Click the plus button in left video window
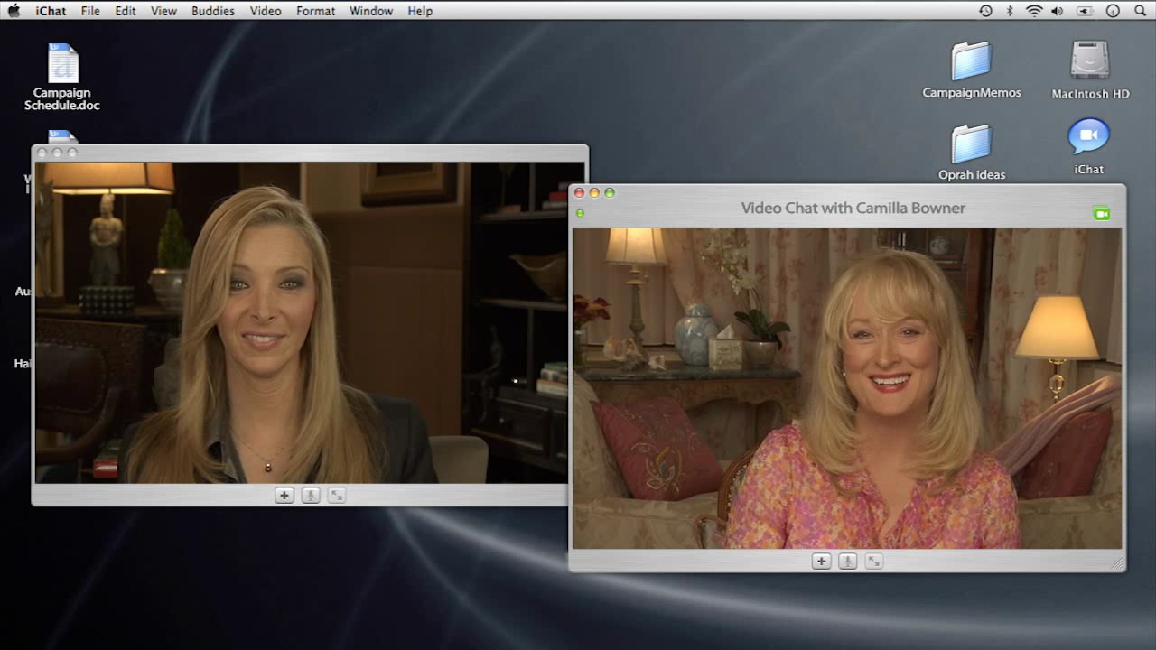 click(284, 495)
